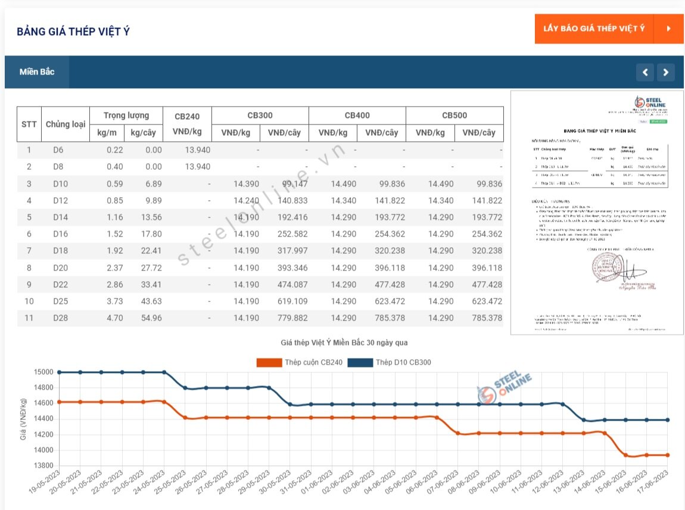Click the 252.582 value in D16 row
Screen dimensions: 685x510
click(x=292, y=234)
